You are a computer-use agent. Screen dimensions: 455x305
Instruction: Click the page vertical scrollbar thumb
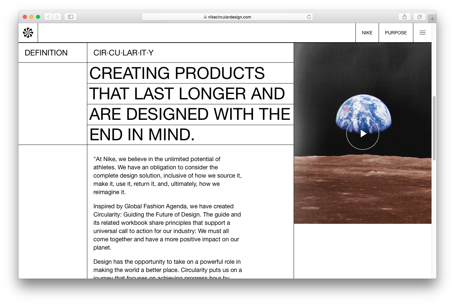click(x=434, y=128)
